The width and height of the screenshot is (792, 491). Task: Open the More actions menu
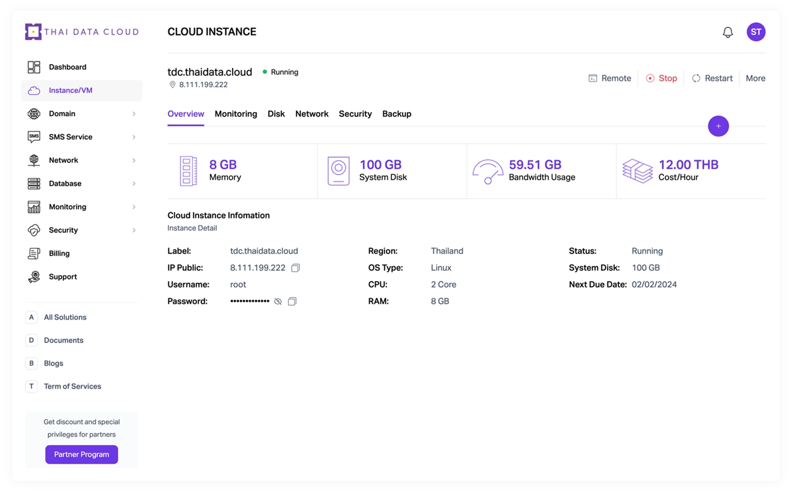point(755,79)
